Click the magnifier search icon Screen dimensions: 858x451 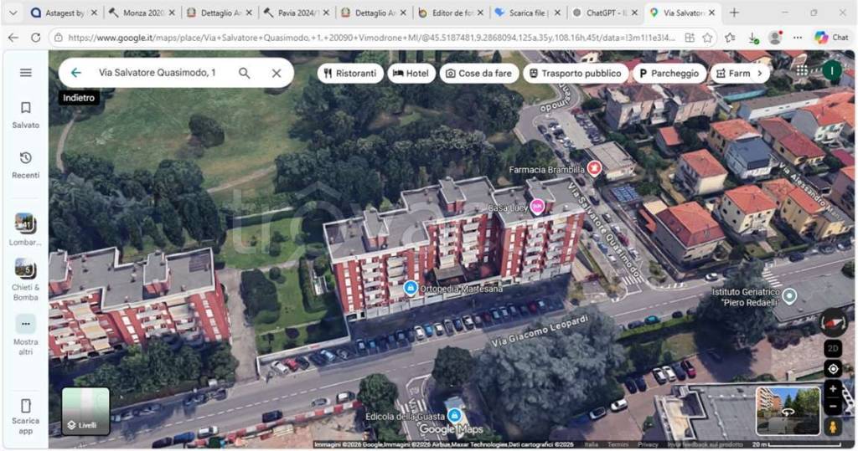coord(244,73)
